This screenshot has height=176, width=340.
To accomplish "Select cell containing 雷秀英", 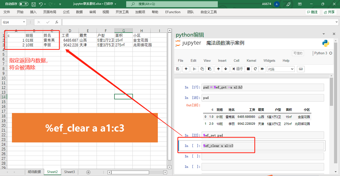I will [52, 40].
